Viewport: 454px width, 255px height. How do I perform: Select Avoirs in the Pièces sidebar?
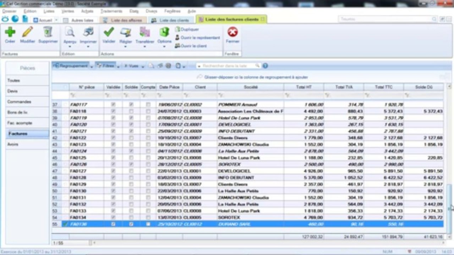click(27, 144)
